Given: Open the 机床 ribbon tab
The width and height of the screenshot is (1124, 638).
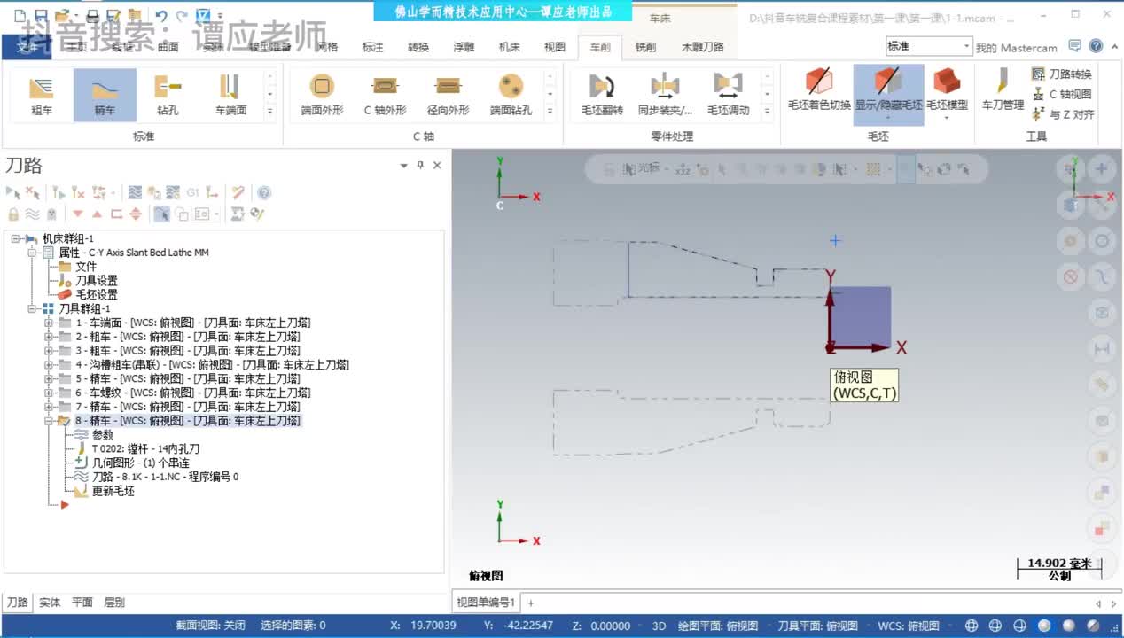Looking at the screenshot, I should click(510, 47).
